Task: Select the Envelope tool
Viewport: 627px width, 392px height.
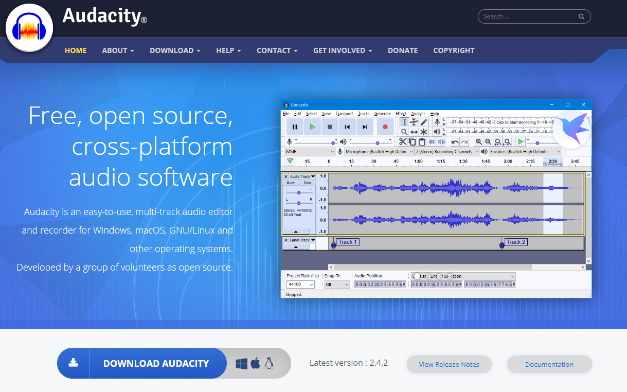Action: [414, 122]
